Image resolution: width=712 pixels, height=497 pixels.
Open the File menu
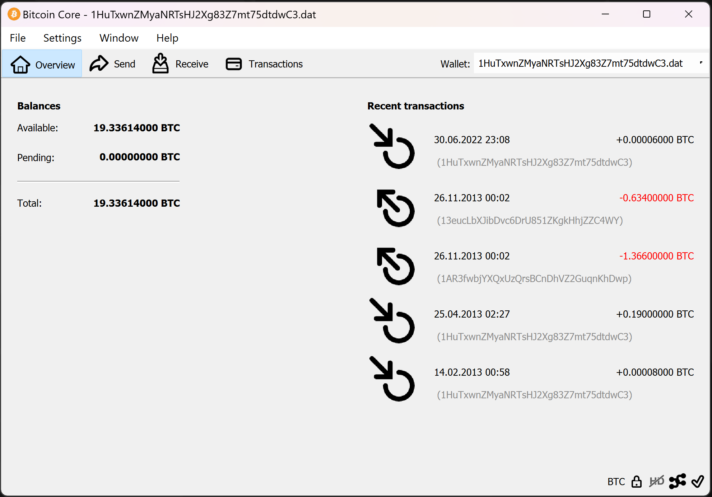(x=18, y=38)
